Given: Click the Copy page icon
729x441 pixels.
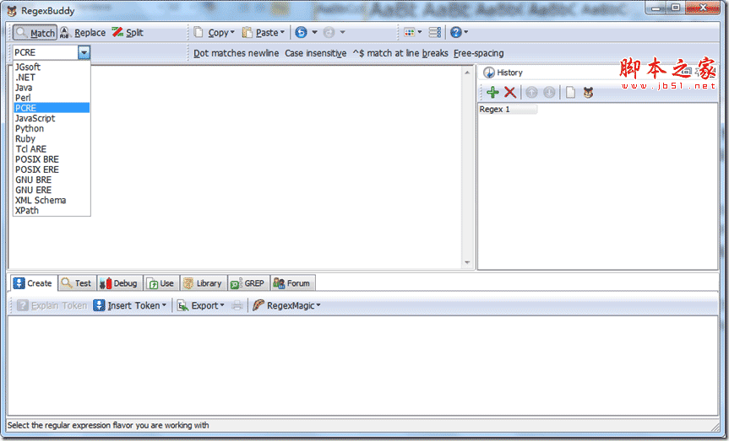Looking at the screenshot, I should tap(199, 32).
